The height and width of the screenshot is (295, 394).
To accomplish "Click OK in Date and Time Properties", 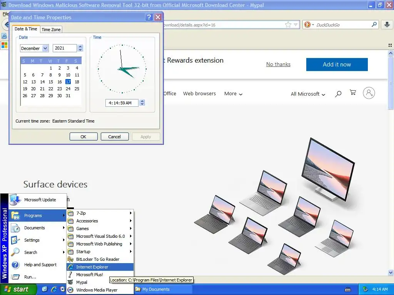I will (83, 137).
